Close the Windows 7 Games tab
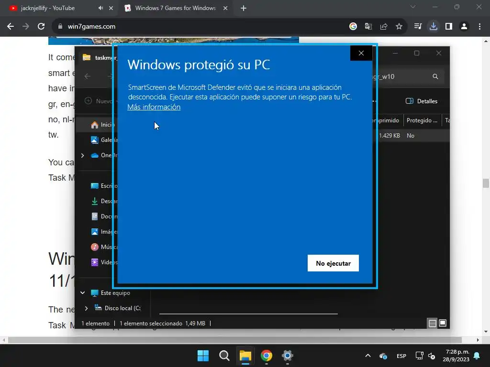The width and height of the screenshot is (490, 367). click(225, 8)
